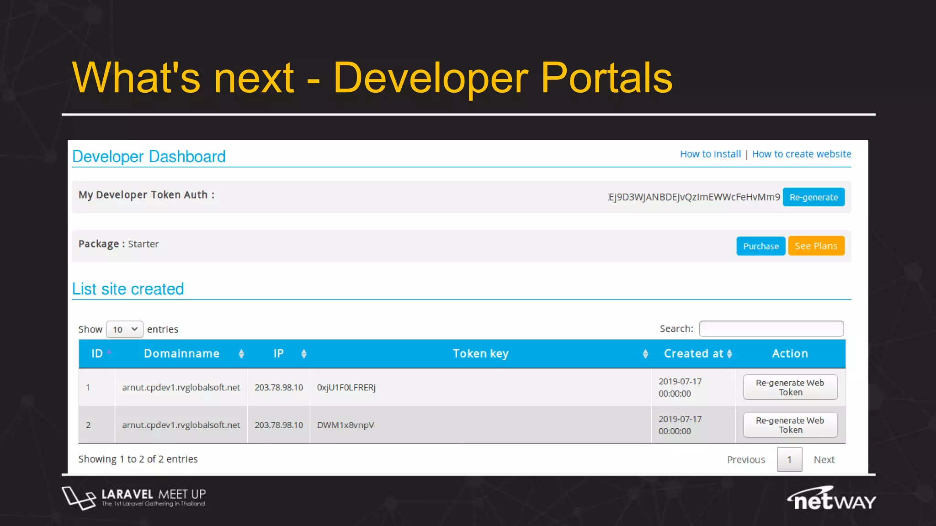Image resolution: width=936 pixels, height=526 pixels.
Task: Click Developer Dashboard heading
Action: click(149, 157)
